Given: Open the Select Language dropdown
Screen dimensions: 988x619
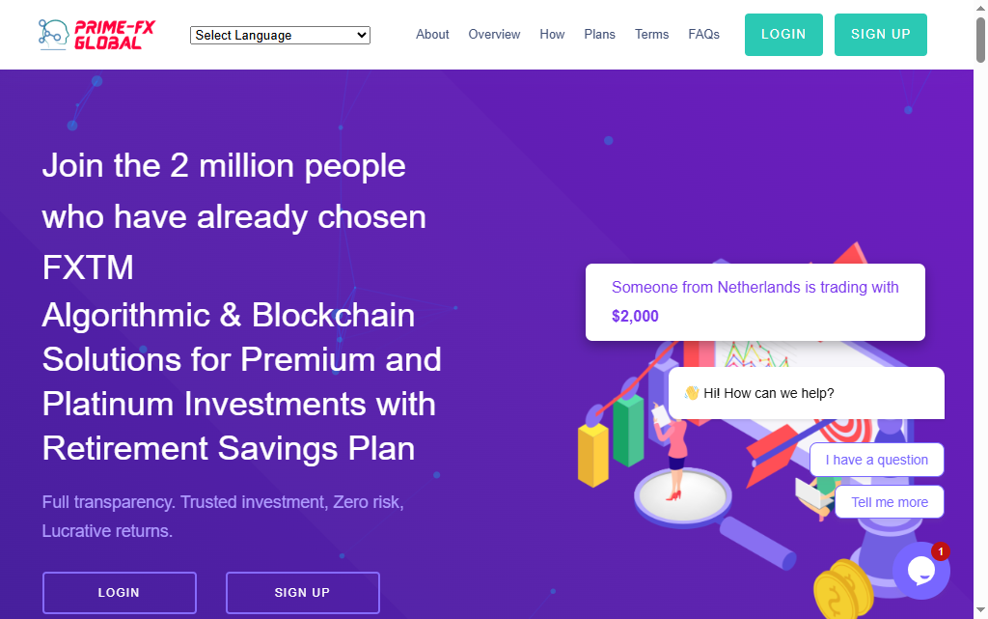Looking at the screenshot, I should (x=280, y=35).
